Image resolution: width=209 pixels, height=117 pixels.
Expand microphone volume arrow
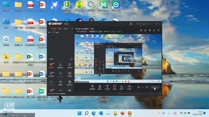[125, 87]
